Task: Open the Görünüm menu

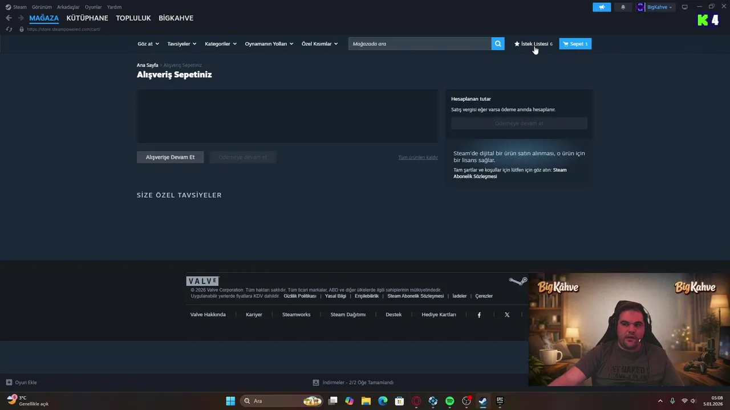Action: click(x=42, y=7)
